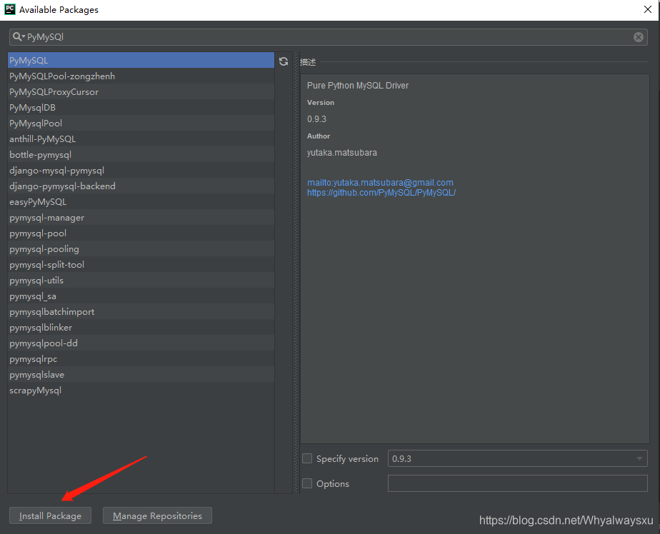Image resolution: width=660 pixels, height=534 pixels.
Task: Click into the PyMySQl search field
Action: click(329, 37)
